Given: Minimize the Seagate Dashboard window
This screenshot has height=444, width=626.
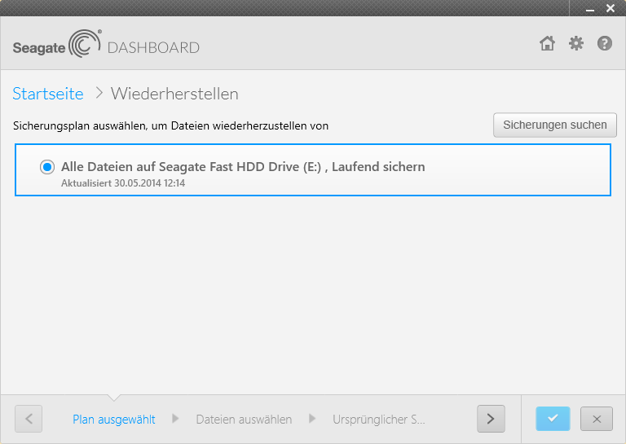Looking at the screenshot, I should tap(589, 8).
